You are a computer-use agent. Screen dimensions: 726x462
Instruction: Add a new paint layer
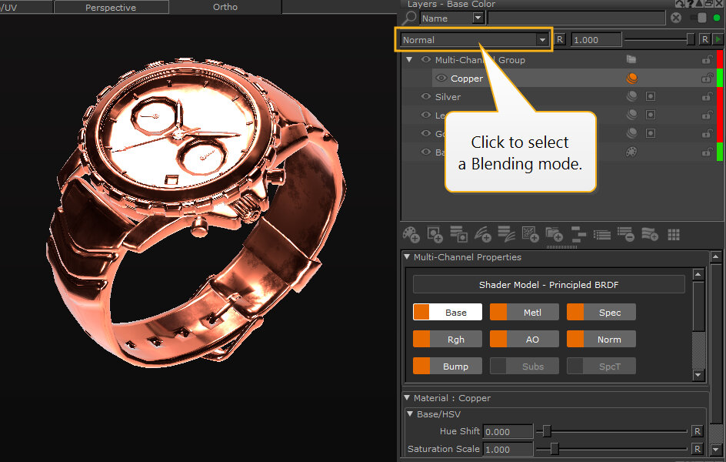(x=411, y=234)
